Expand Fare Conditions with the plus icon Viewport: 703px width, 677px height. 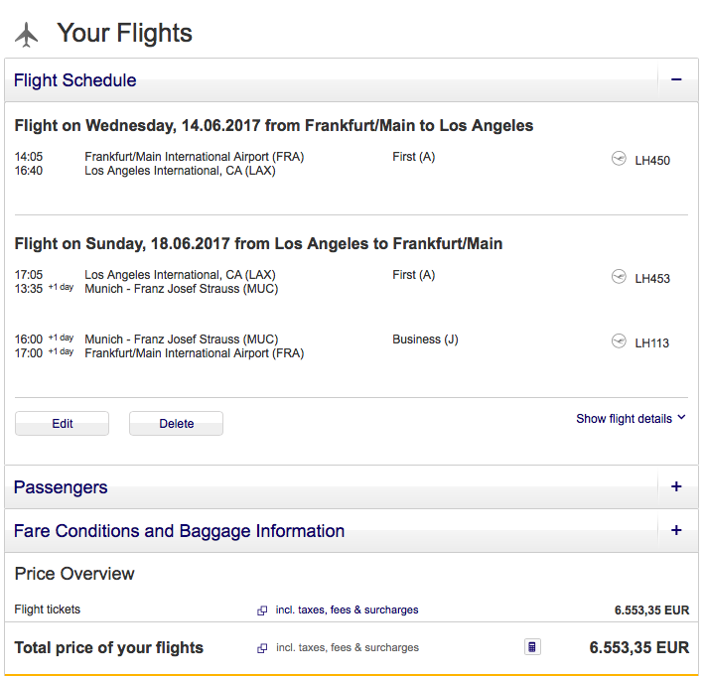point(676,531)
